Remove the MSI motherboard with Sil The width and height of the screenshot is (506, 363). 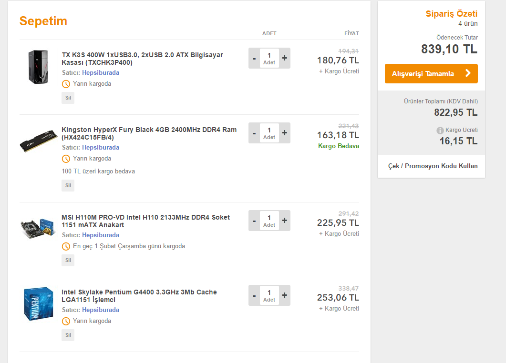[68, 260]
